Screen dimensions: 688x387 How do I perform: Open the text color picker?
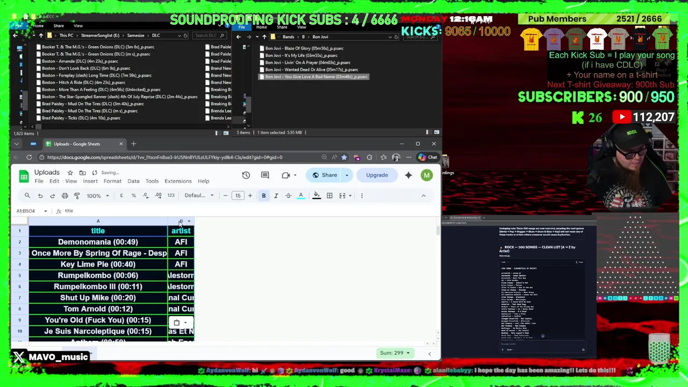pos(301,196)
